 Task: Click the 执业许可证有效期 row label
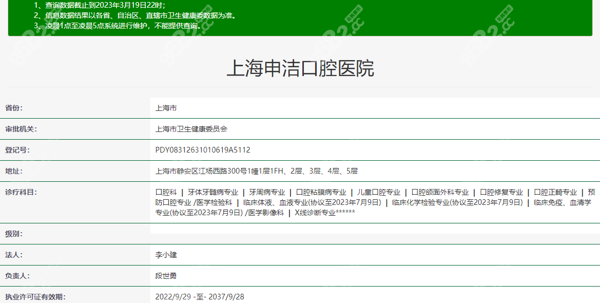click(x=35, y=297)
